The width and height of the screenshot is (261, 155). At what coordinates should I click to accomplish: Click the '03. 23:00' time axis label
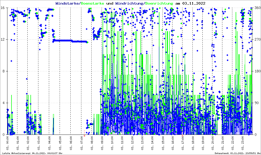coord(242,143)
